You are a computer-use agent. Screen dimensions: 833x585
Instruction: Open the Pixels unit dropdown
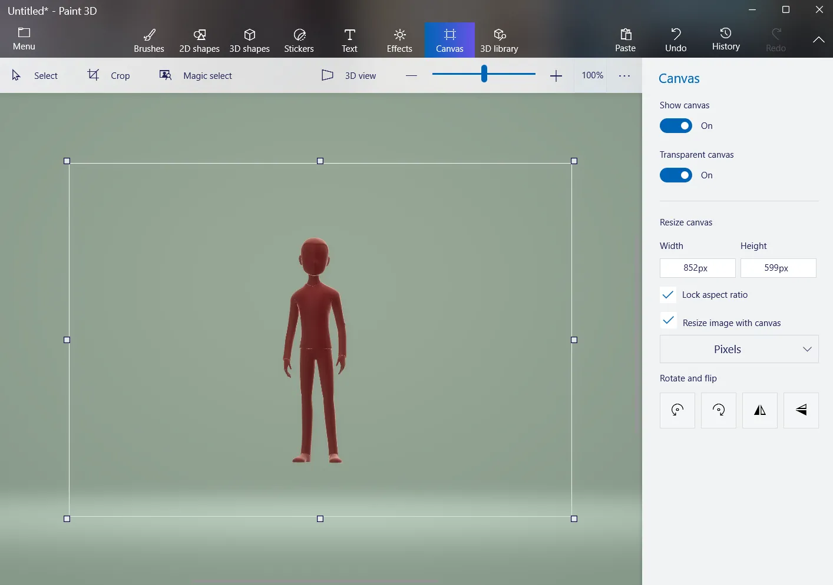(738, 349)
